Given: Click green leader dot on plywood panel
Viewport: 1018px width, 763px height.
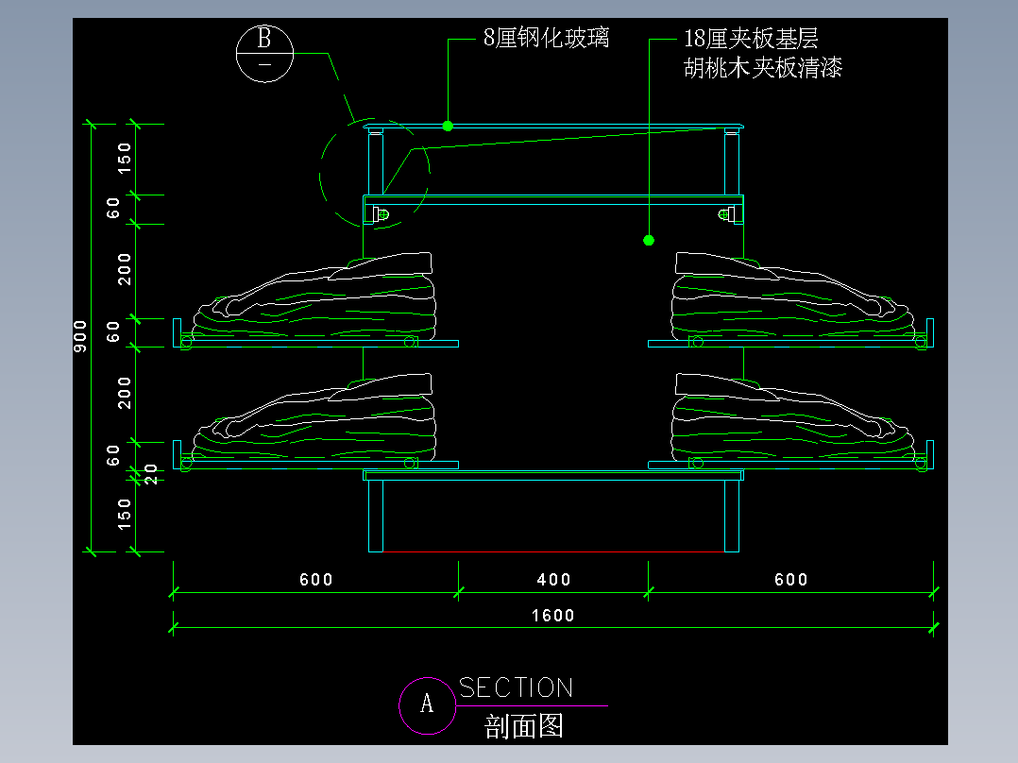Looking at the screenshot, I should [649, 240].
